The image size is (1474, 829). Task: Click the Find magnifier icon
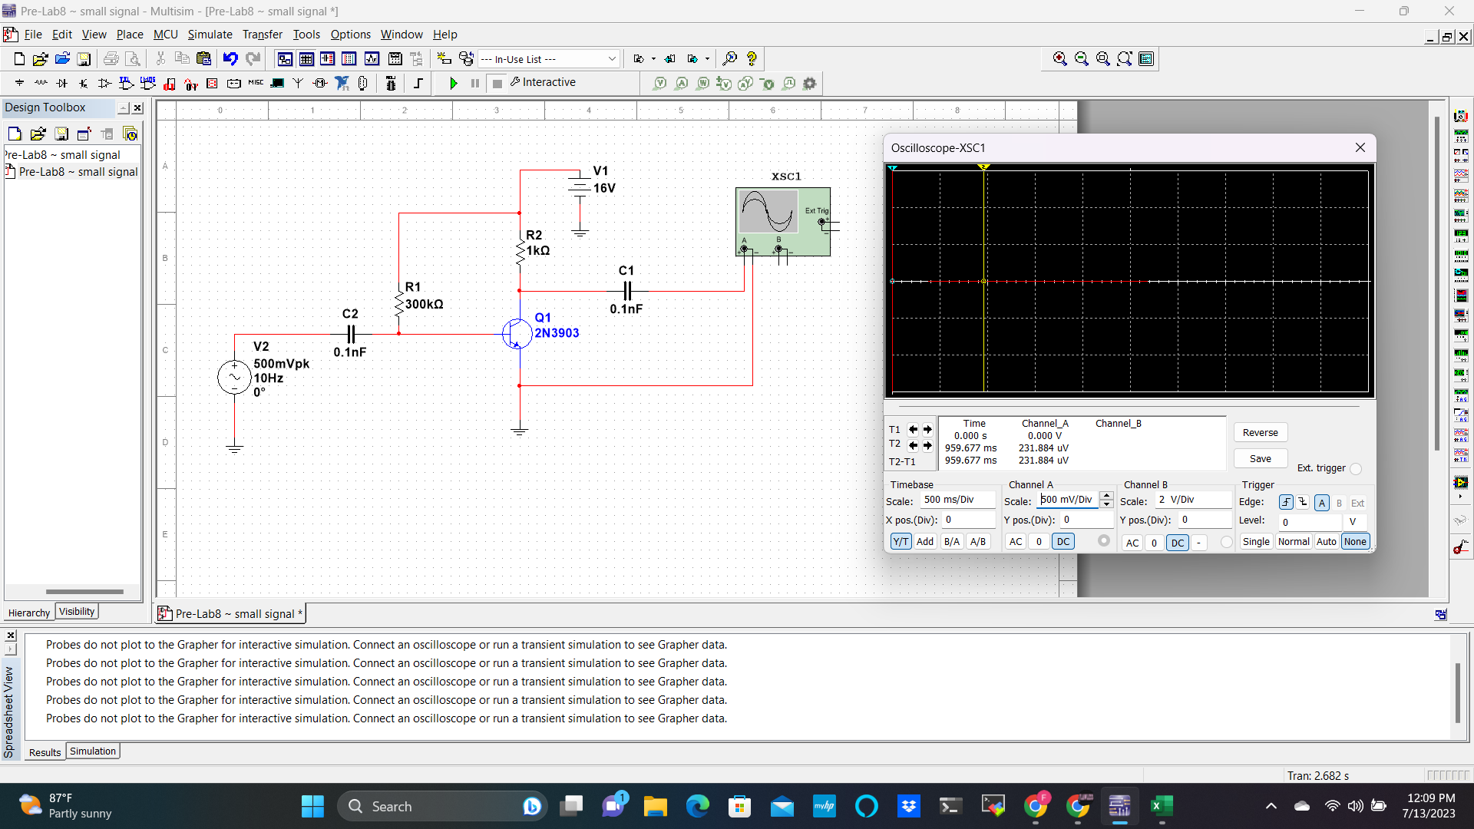tap(729, 58)
